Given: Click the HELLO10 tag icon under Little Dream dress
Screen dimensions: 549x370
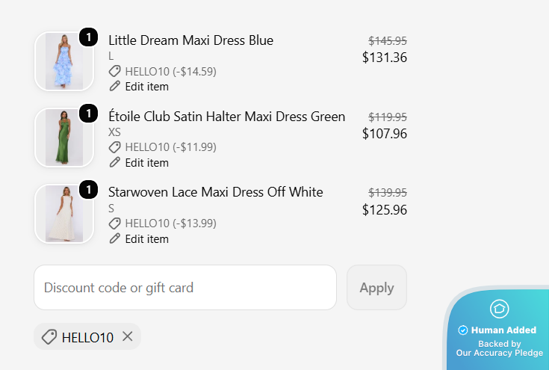Looking at the screenshot, I should click(114, 71).
